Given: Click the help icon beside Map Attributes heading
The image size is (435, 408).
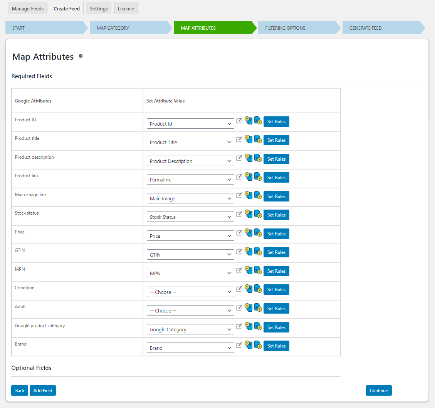Looking at the screenshot, I should tap(81, 56).
